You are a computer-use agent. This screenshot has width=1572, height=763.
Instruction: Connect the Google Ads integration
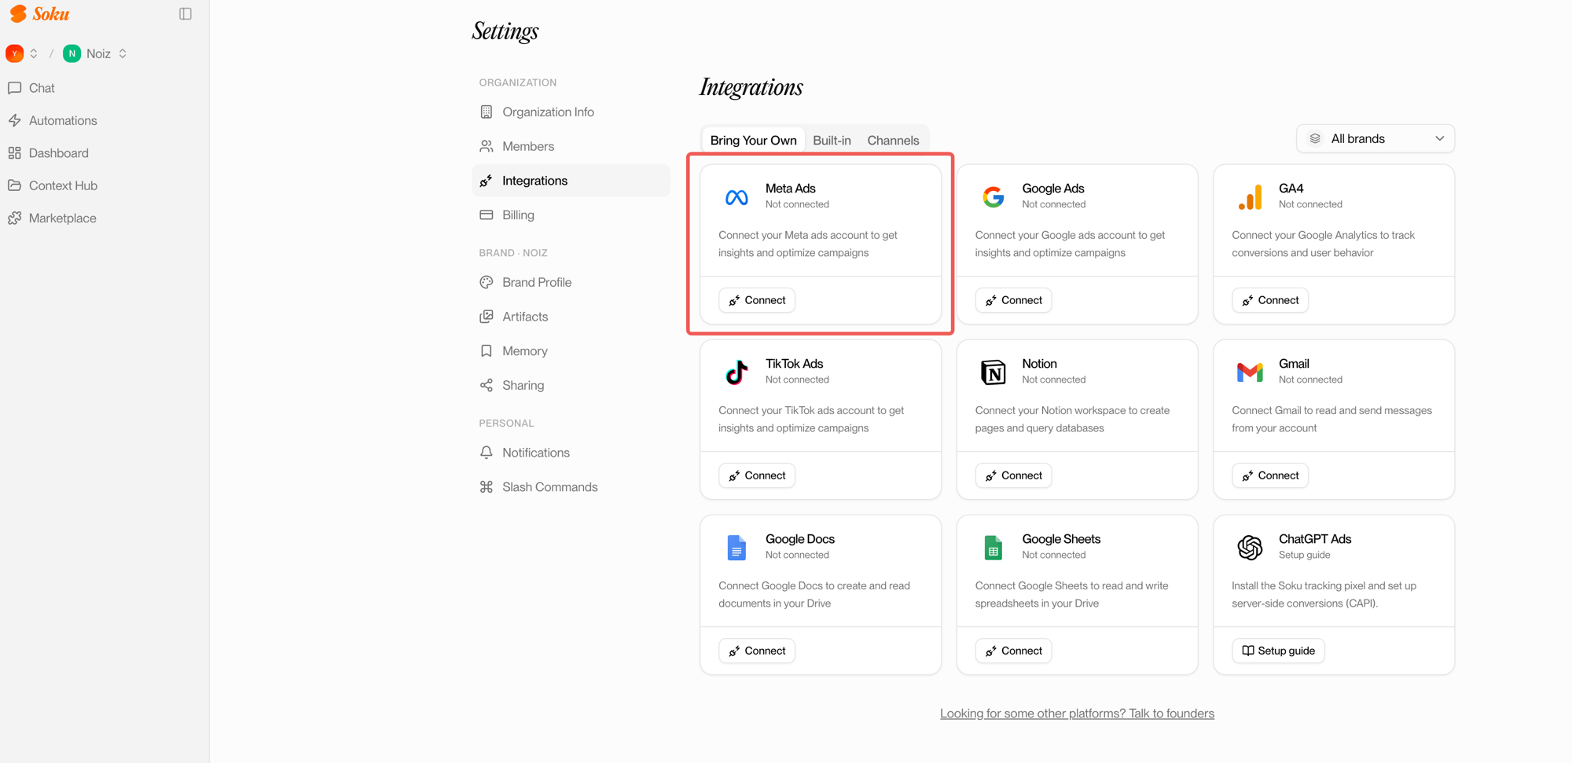point(1013,300)
